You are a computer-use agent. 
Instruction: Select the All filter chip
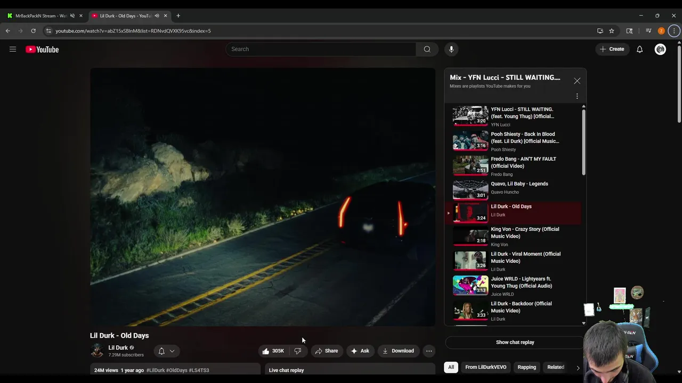coord(451,367)
